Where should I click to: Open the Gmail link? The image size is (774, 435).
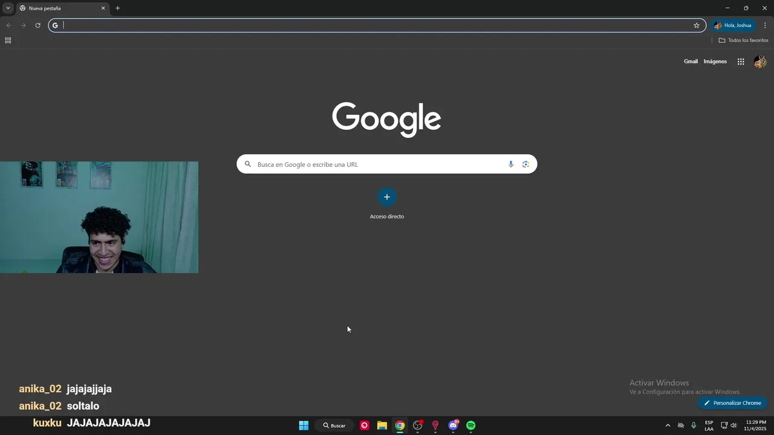point(691,62)
